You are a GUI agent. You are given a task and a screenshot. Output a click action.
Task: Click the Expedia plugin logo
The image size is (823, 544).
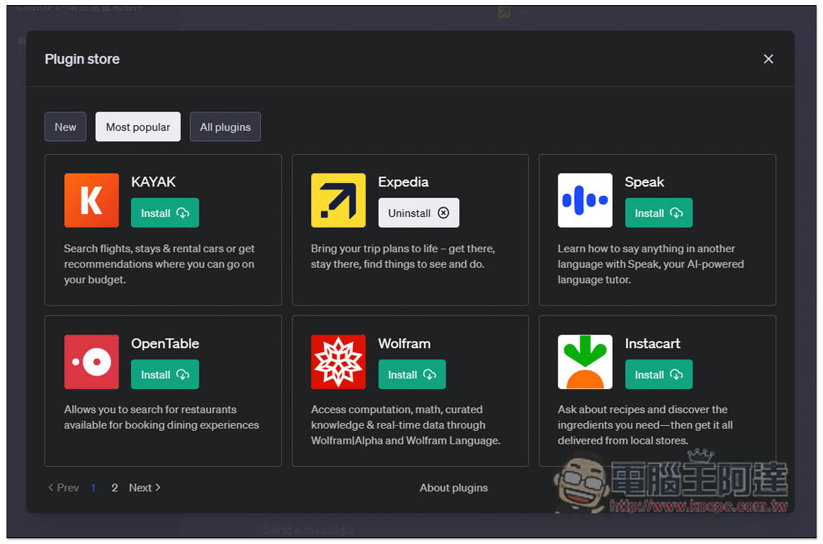[338, 200]
